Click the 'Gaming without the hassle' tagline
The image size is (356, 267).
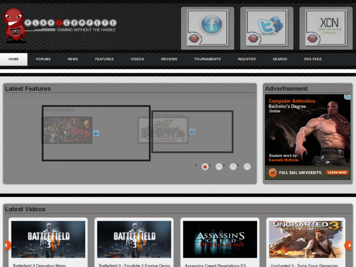point(86,30)
